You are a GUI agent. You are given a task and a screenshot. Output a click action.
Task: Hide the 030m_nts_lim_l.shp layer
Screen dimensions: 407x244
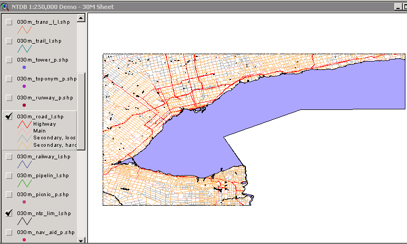[9, 213]
